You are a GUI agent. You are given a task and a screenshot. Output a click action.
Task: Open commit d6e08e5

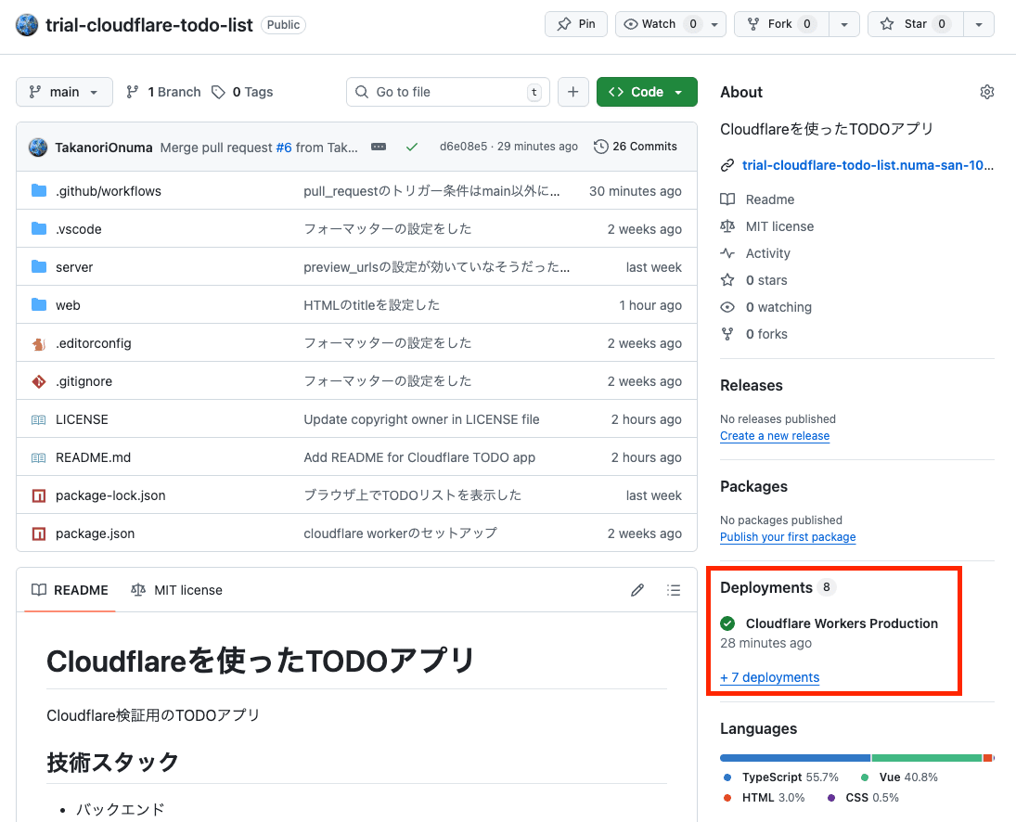coord(463,147)
